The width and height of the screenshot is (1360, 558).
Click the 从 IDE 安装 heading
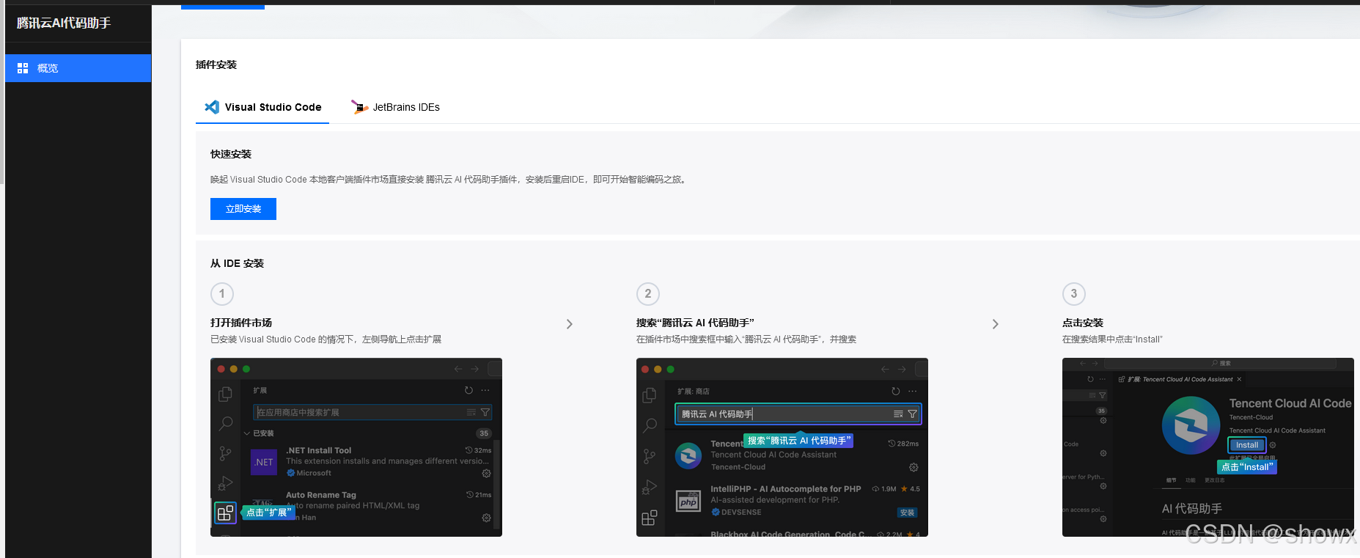coord(237,263)
